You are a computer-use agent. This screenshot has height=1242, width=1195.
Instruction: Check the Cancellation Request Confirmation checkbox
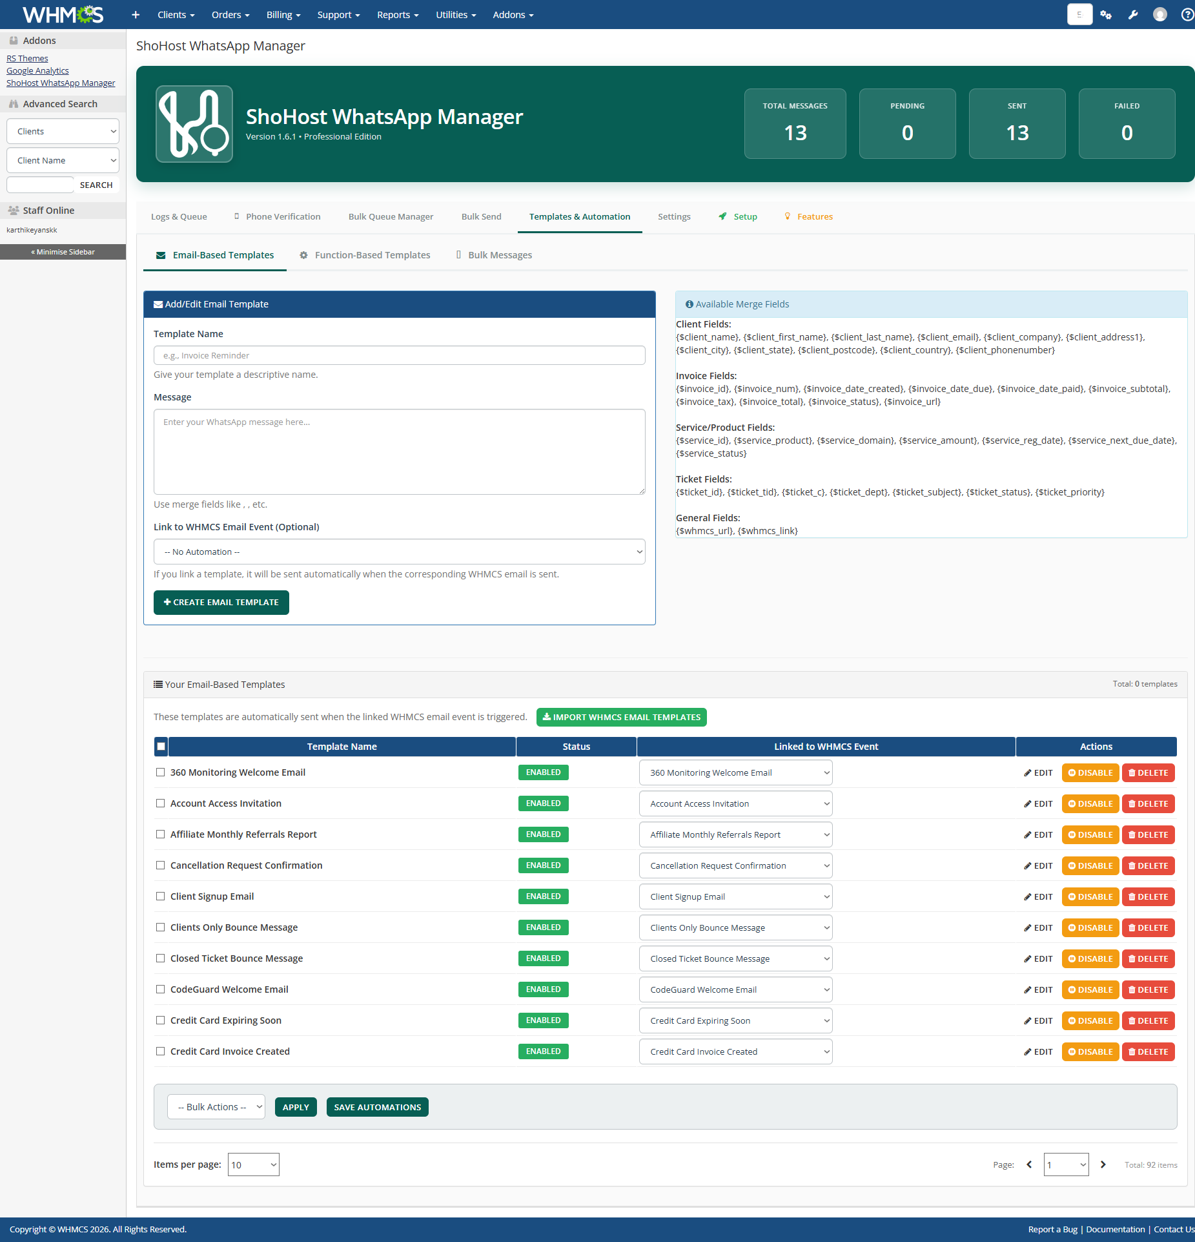[160, 865]
